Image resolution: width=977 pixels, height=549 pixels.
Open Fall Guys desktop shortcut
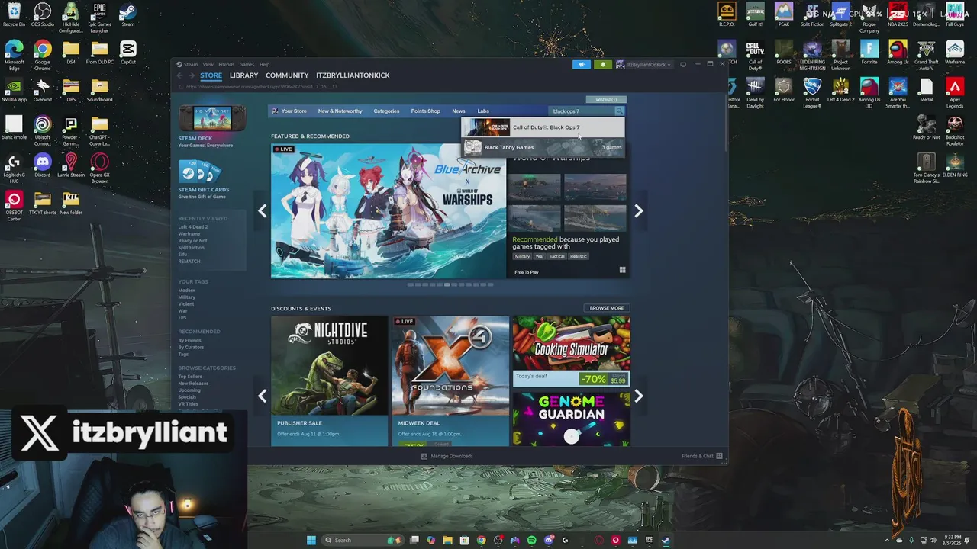click(x=955, y=14)
